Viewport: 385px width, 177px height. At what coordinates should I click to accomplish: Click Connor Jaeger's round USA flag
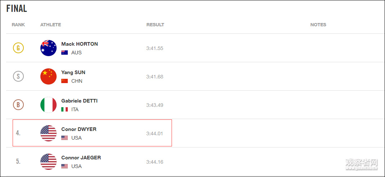pos(48,162)
